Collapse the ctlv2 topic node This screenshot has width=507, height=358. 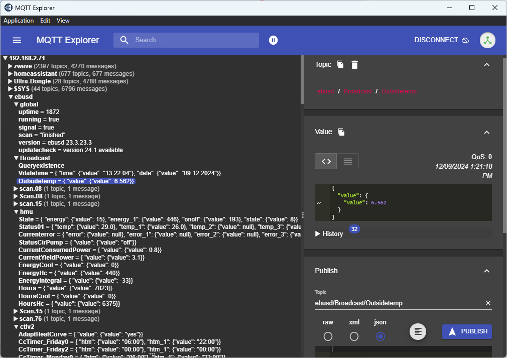16,327
